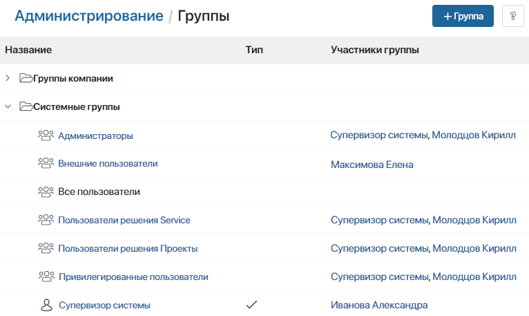
Task: Open members of Пользователи решения Проекты
Action: pos(423,248)
